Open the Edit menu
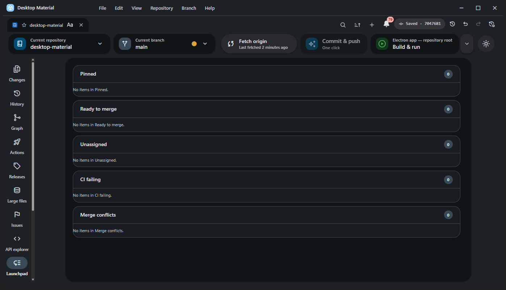 (x=119, y=8)
